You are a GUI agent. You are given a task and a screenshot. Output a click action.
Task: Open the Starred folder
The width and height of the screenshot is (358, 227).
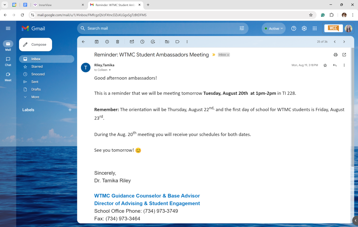click(37, 67)
